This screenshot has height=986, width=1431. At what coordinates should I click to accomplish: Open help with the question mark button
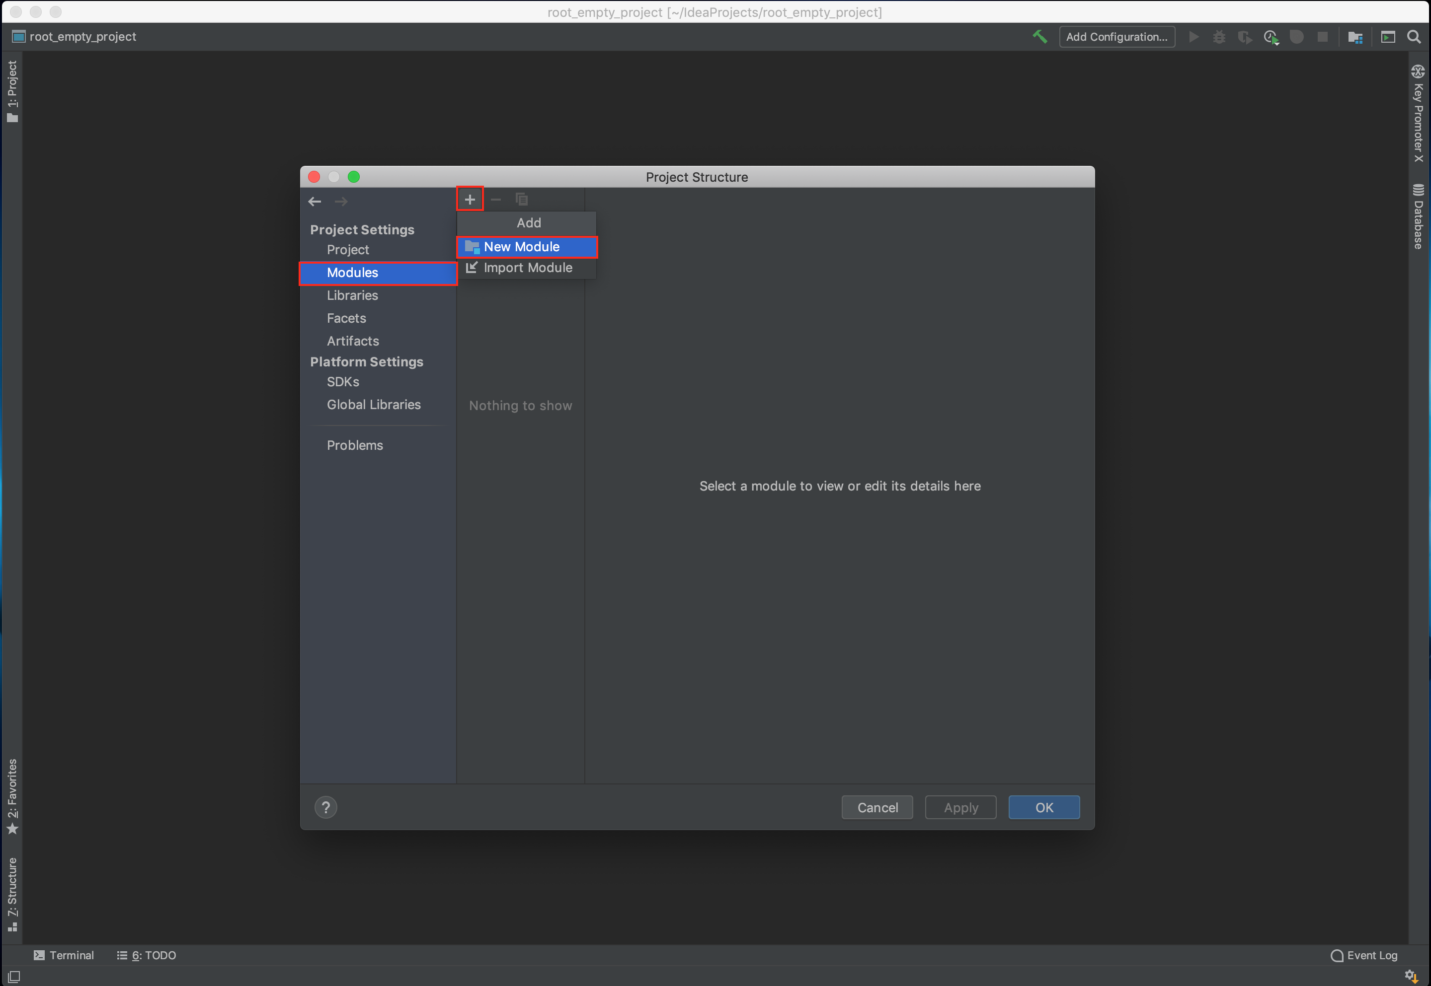click(x=326, y=807)
